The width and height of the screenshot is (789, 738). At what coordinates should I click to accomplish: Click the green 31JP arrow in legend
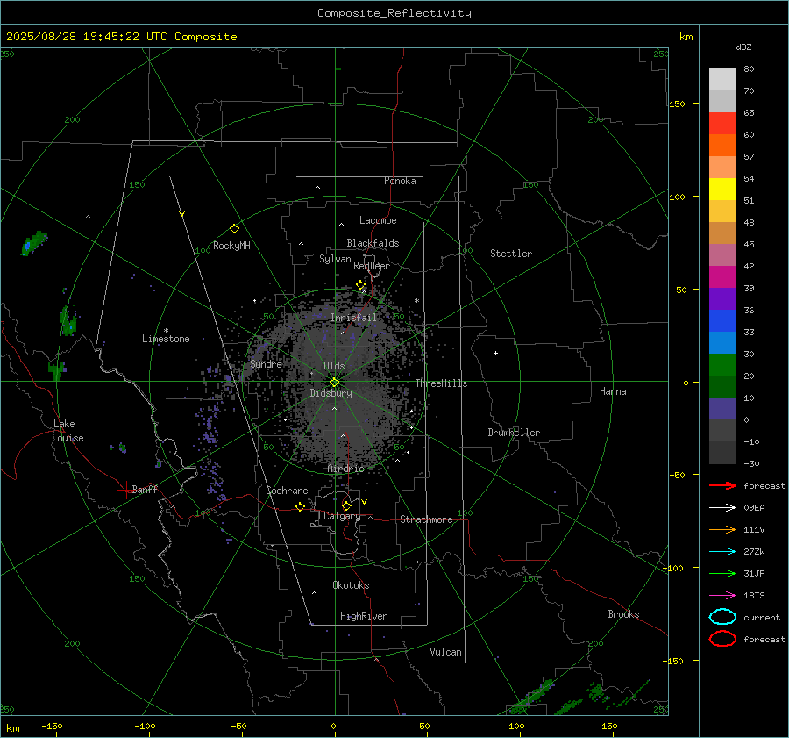point(722,573)
